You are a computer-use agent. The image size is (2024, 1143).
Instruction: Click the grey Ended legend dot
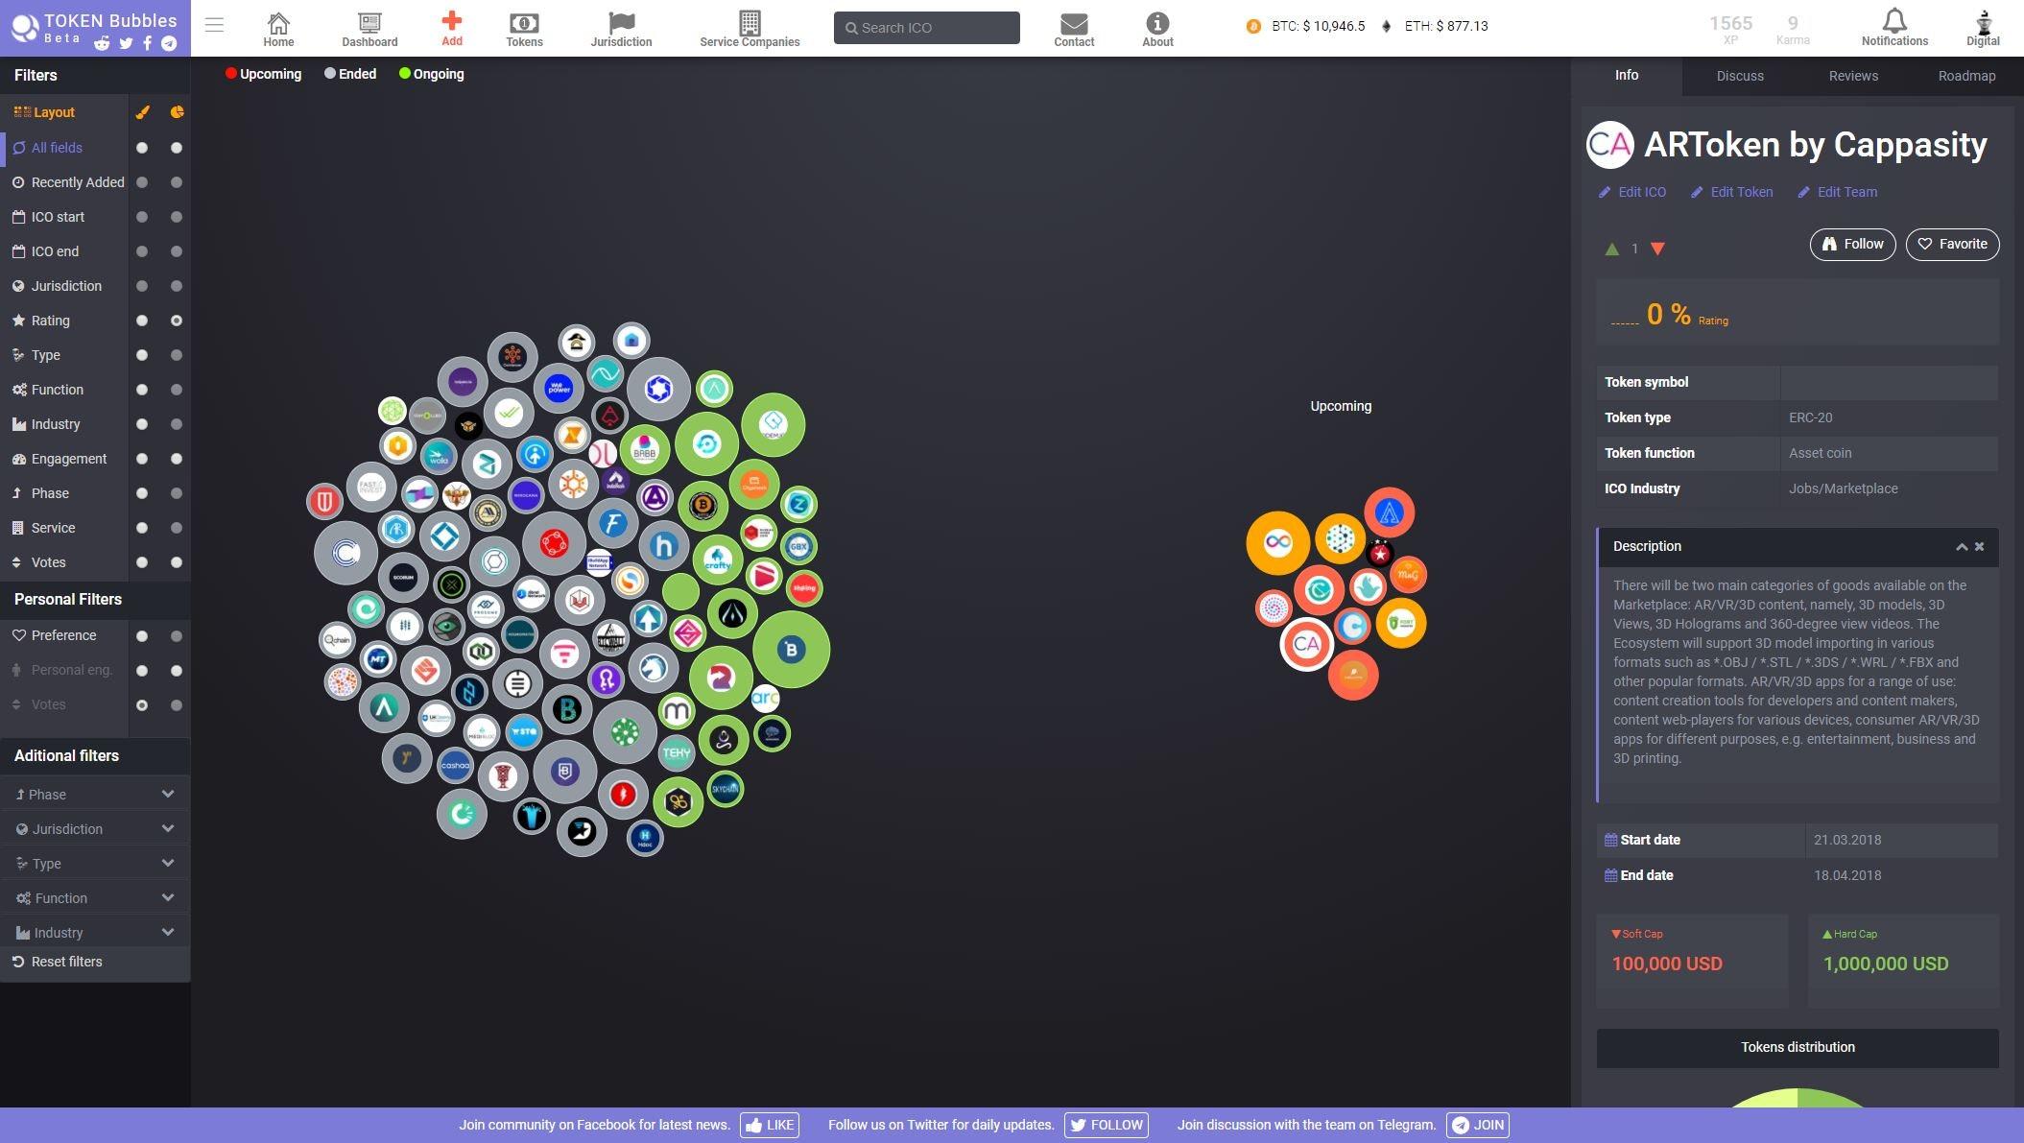(x=330, y=74)
